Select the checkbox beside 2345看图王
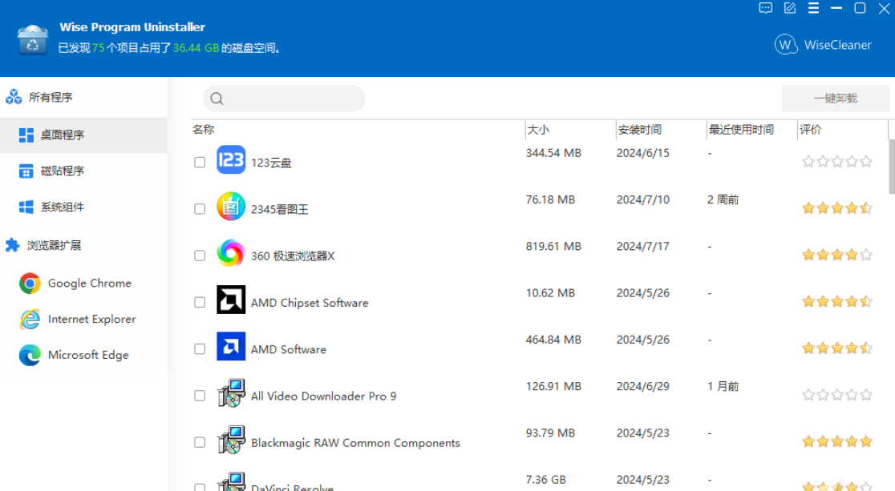Viewport: 895px width, 491px height. 199,208
